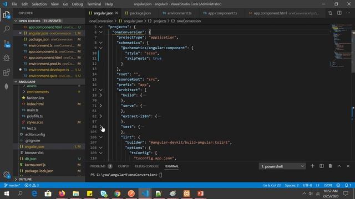The image size is (355, 199).
Task: Unfold the "test" block on line 88
Action: (100, 127)
